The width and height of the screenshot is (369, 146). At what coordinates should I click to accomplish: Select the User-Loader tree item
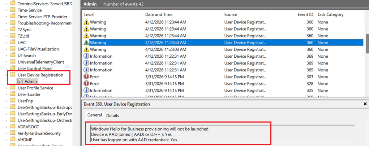[29, 94]
